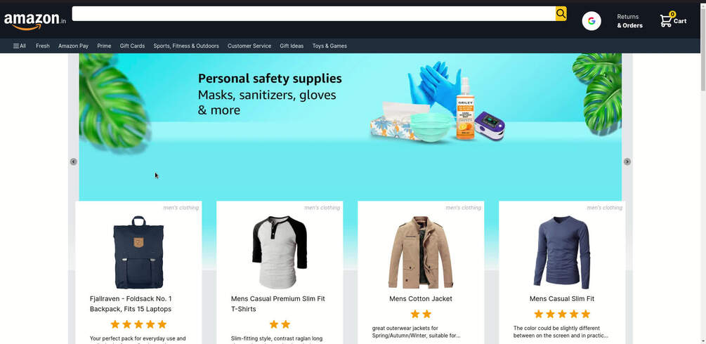Open Sports, Fitness & Outdoors category
The image size is (706, 344).
pyautogui.click(x=186, y=46)
